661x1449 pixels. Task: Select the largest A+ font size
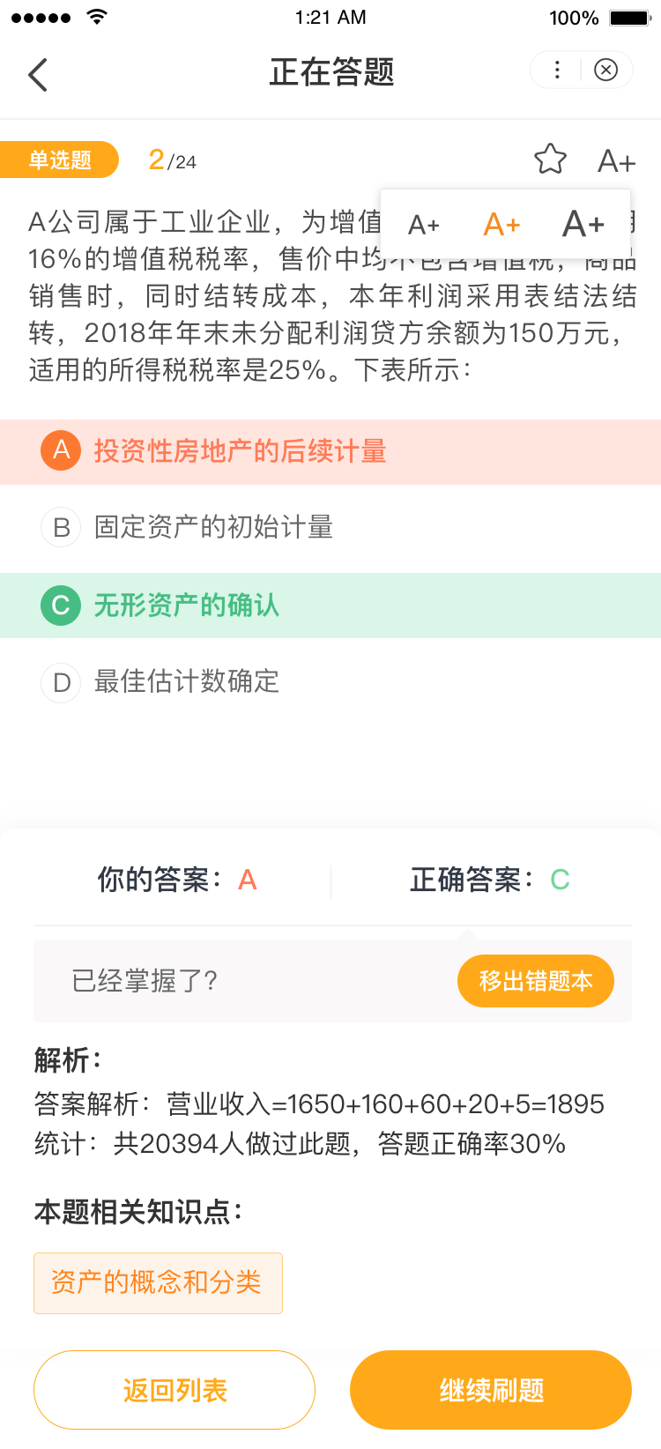pyautogui.click(x=583, y=224)
